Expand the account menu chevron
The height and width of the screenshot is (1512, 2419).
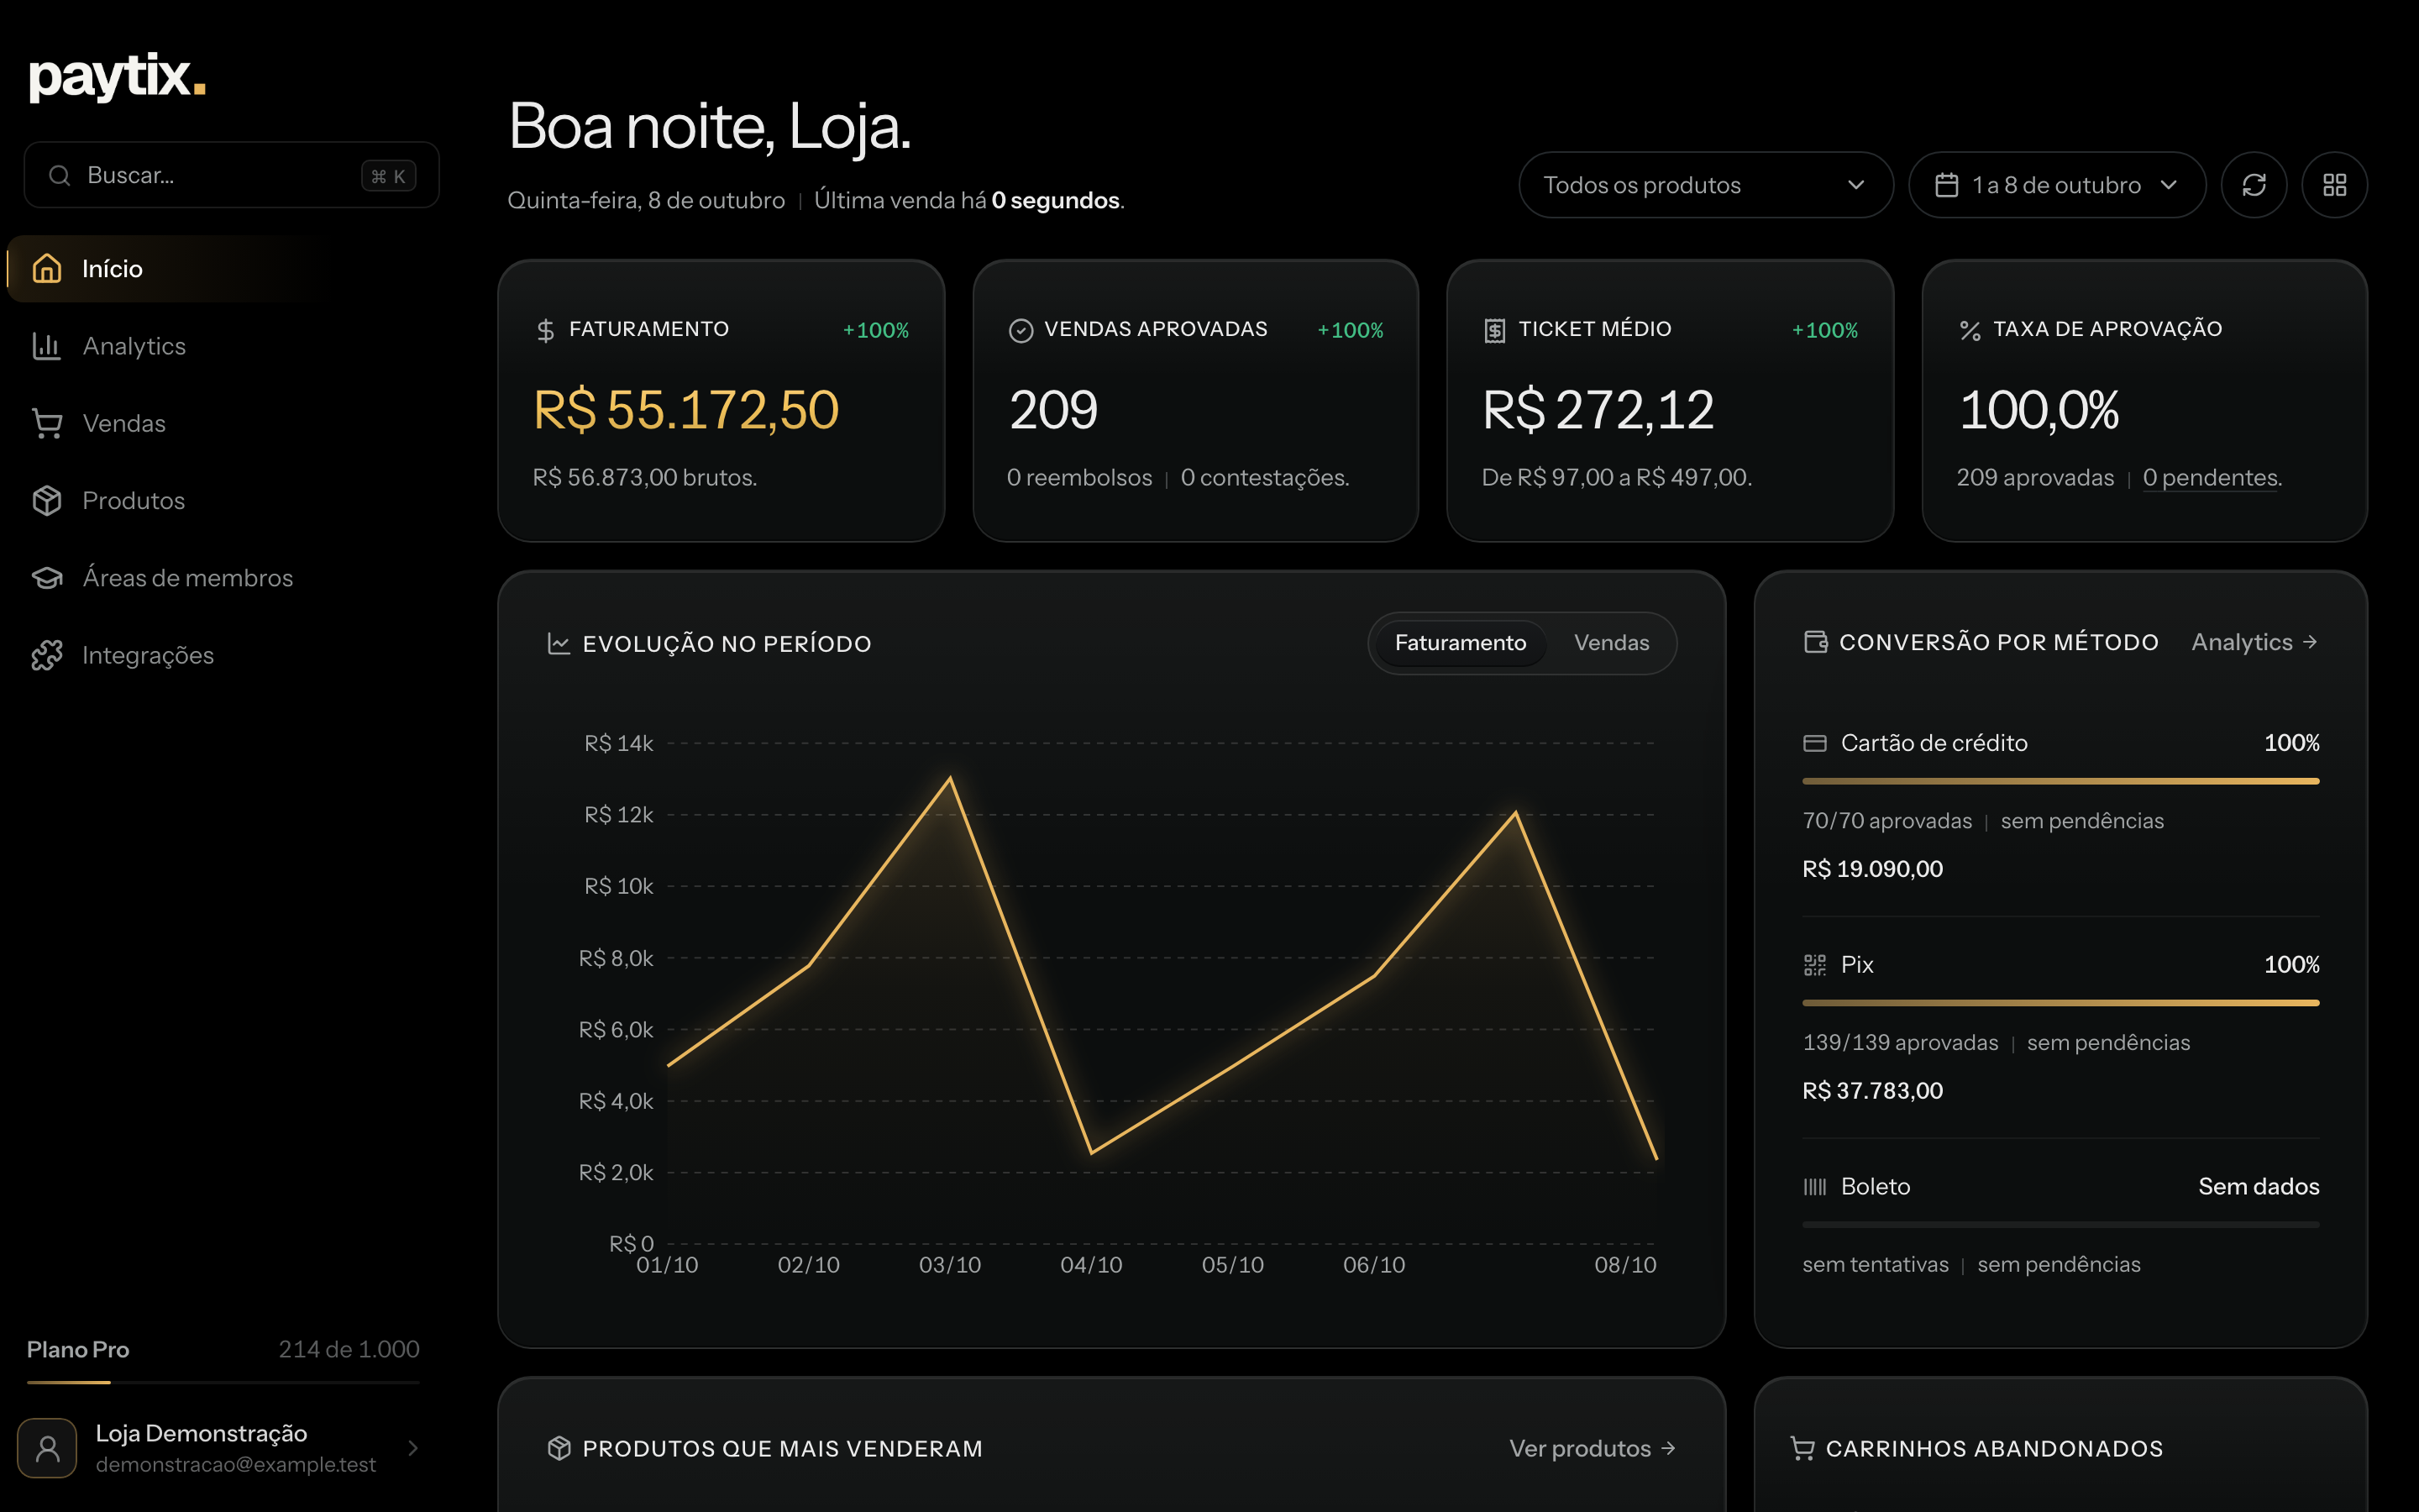pyautogui.click(x=413, y=1448)
